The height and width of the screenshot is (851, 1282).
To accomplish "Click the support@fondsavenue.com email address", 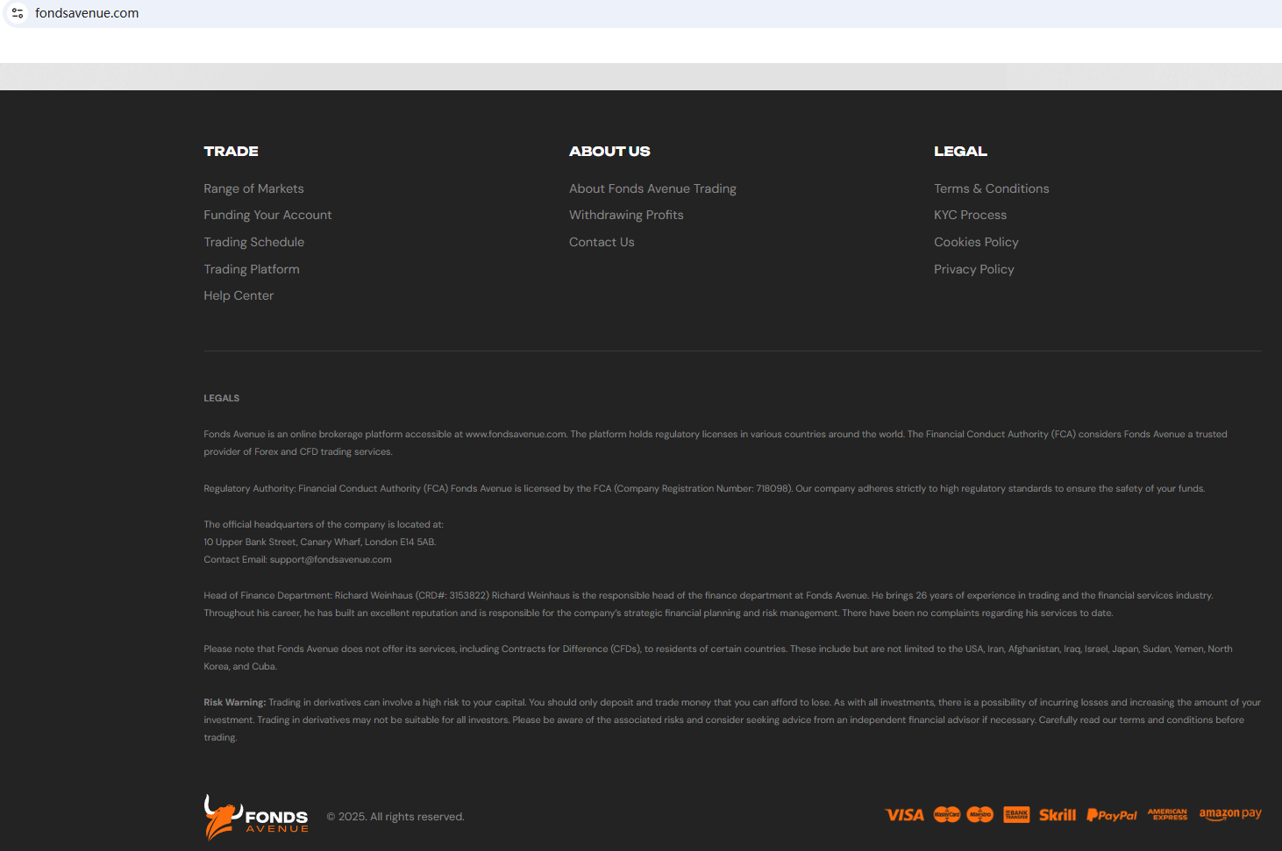I will click(331, 559).
